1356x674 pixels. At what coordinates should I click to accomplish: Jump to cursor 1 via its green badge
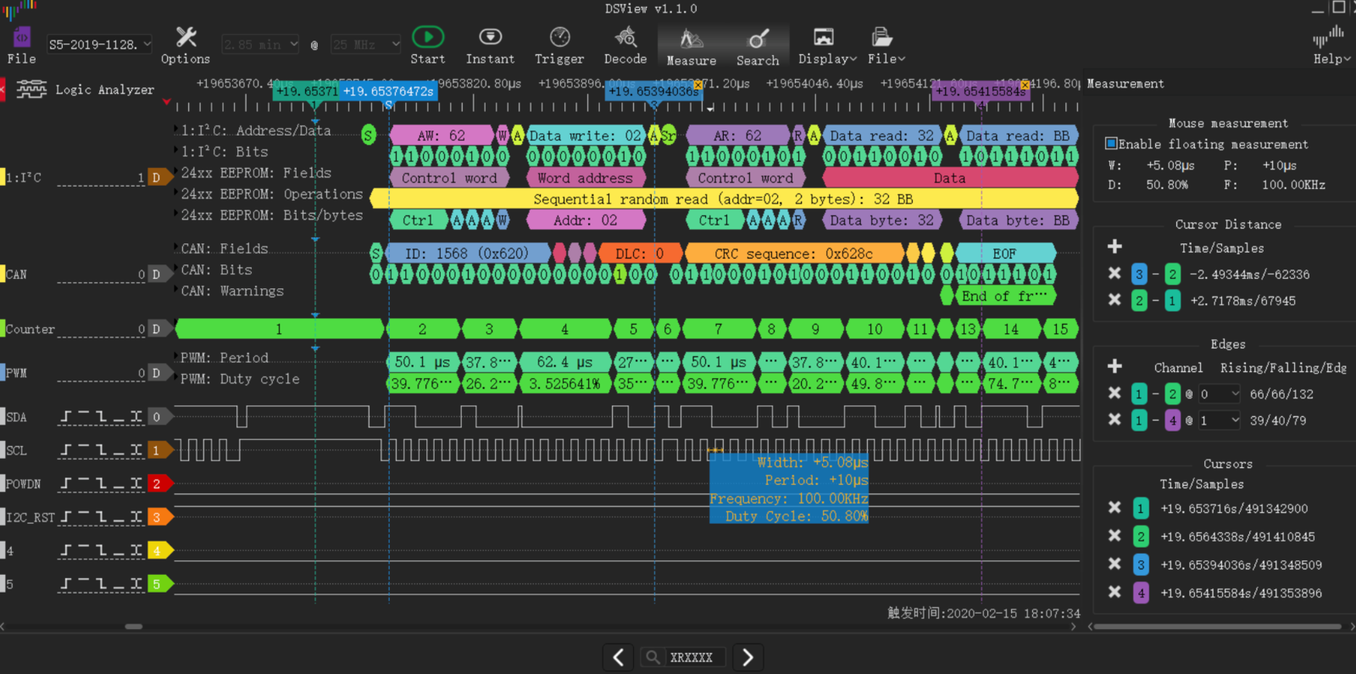(1141, 509)
